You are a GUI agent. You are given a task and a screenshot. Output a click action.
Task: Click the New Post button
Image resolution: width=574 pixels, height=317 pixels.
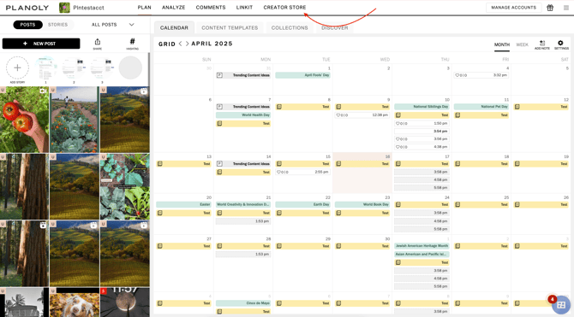pyautogui.click(x=41, y=44)
